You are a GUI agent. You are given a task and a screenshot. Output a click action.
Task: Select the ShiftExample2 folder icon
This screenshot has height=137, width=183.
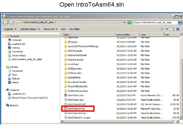click(x=66, y=73)
